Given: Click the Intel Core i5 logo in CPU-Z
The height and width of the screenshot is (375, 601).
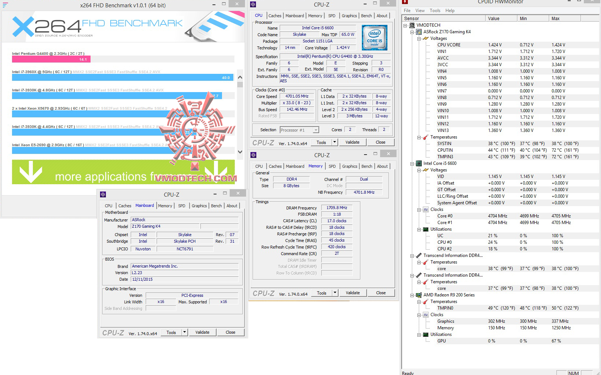Looking at the screenshot, I should (x=374, y=38).
